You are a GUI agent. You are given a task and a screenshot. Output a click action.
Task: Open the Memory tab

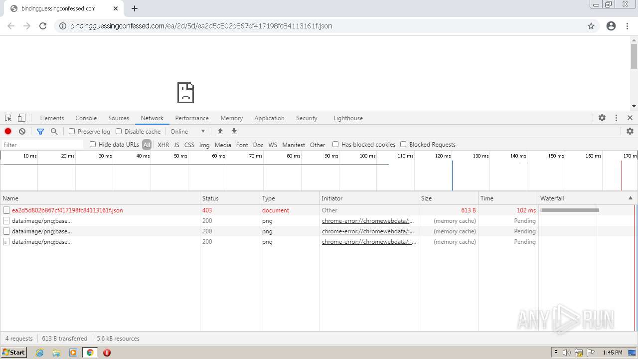[232, 118]
